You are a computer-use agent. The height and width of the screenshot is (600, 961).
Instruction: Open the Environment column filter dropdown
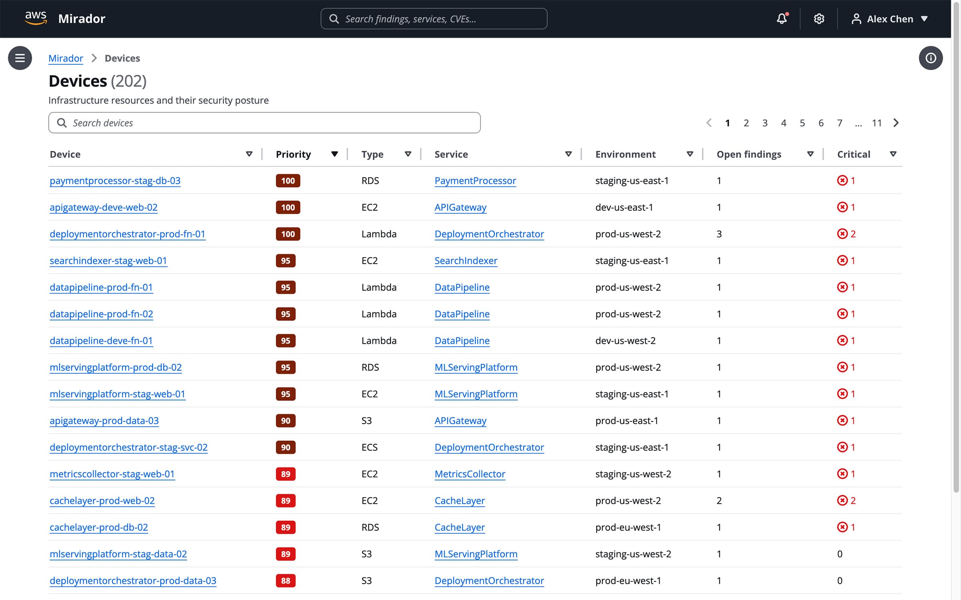tap(690, 154)
